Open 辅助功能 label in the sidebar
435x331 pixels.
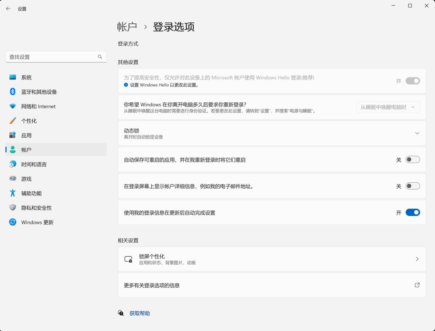point(31,193)
